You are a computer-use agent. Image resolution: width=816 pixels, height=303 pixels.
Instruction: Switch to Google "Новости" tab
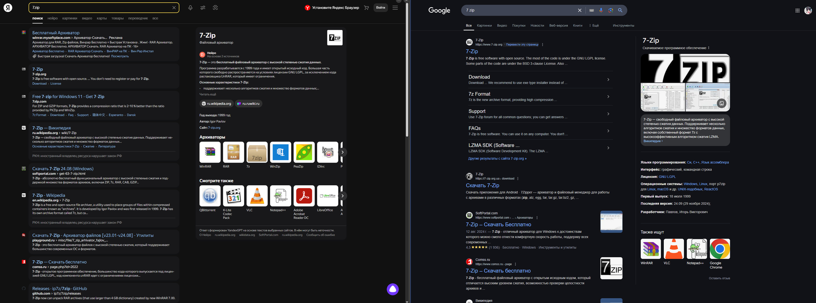coord(537,25)
